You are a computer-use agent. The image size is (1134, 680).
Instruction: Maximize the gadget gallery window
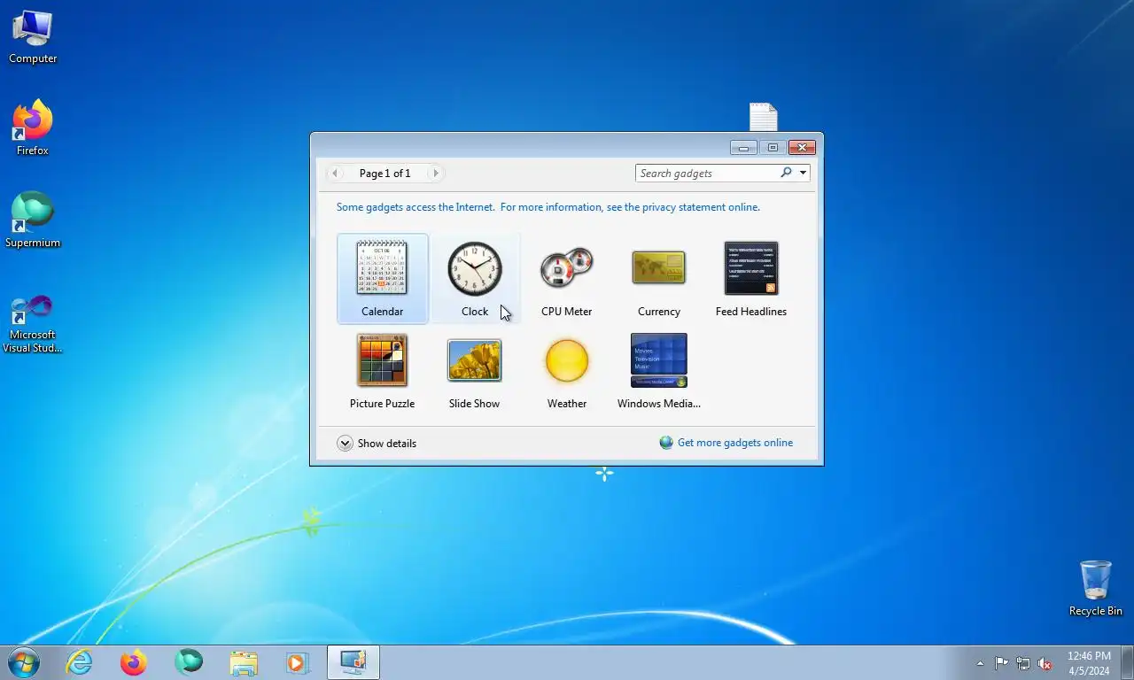point(773,147)
